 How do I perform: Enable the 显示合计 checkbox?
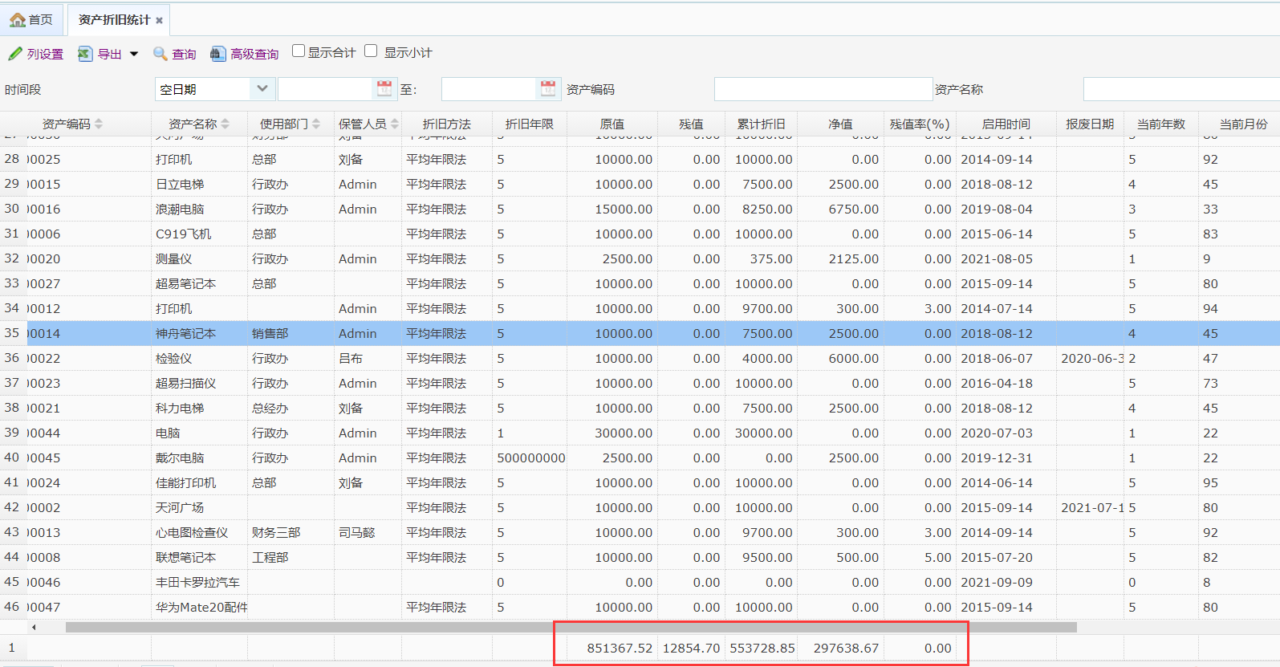tap(299, 51)
